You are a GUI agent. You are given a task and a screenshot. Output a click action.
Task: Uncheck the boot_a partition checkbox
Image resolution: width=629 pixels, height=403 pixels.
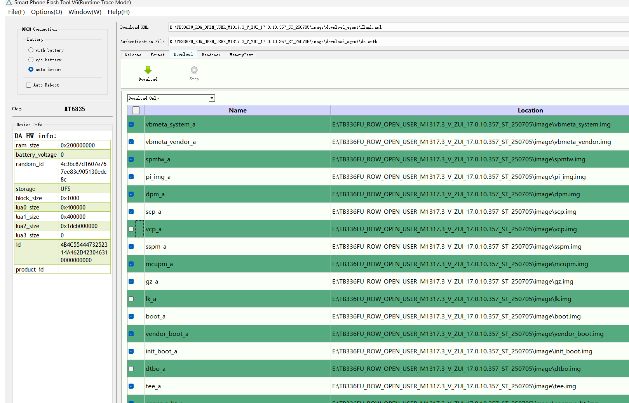[131, 317]
